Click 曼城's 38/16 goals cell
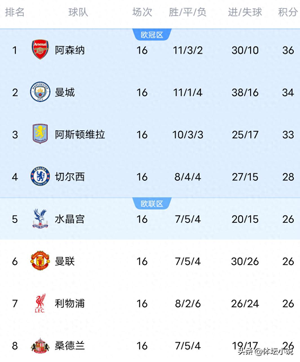The width and height of the screenshot is (300, 362). [245, 92]
